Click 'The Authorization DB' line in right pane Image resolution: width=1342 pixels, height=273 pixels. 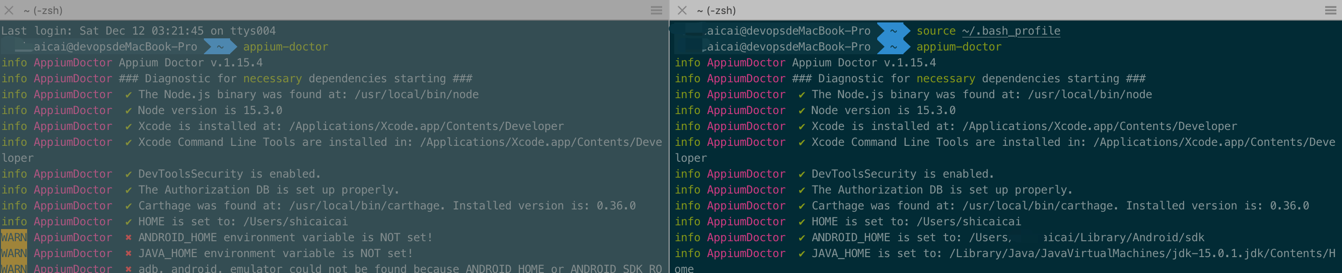[x=942, y=190]
